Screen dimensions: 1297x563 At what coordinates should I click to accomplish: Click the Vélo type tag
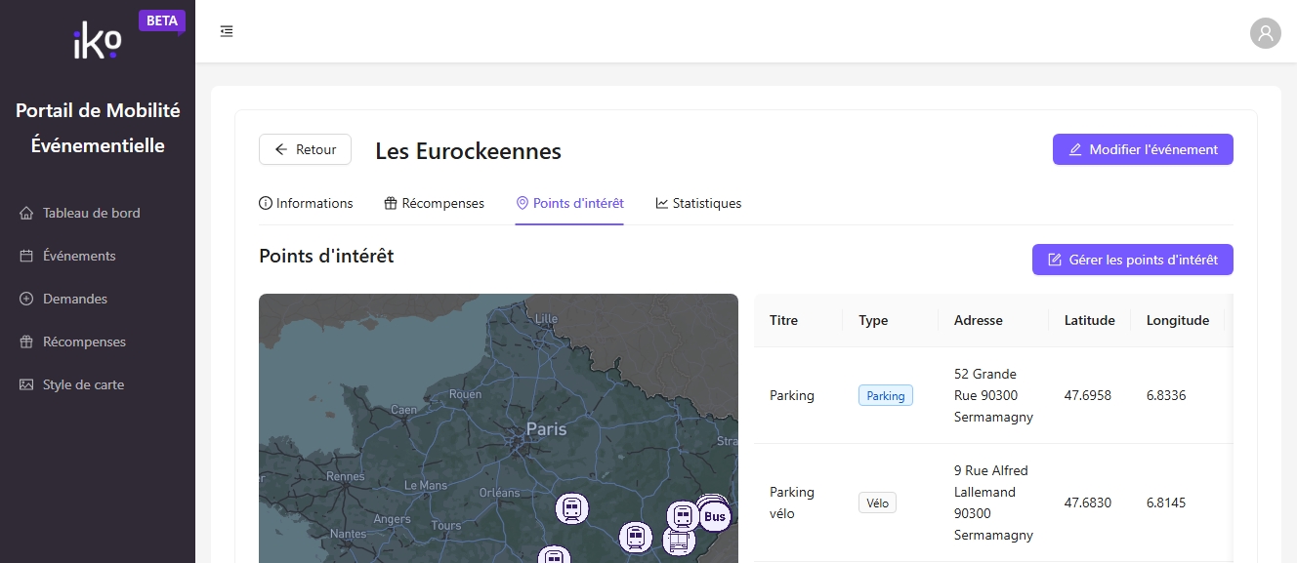(x=877, y=503)
